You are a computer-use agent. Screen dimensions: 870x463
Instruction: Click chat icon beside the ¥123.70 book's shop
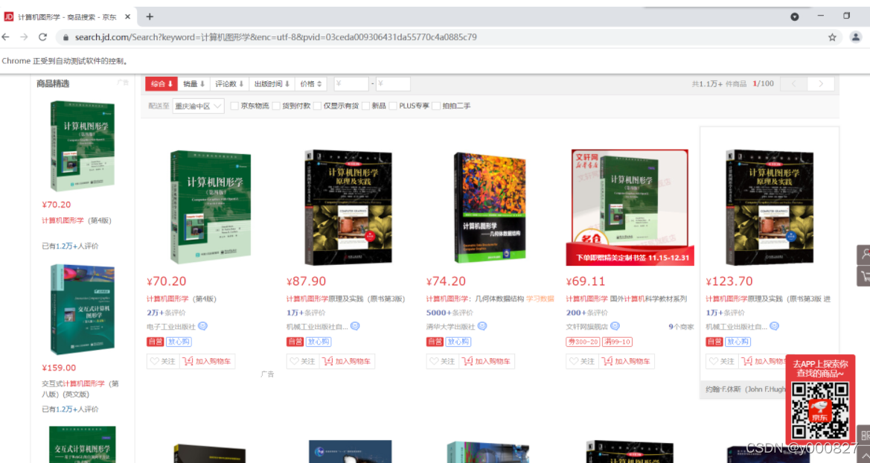coord(775,327)
